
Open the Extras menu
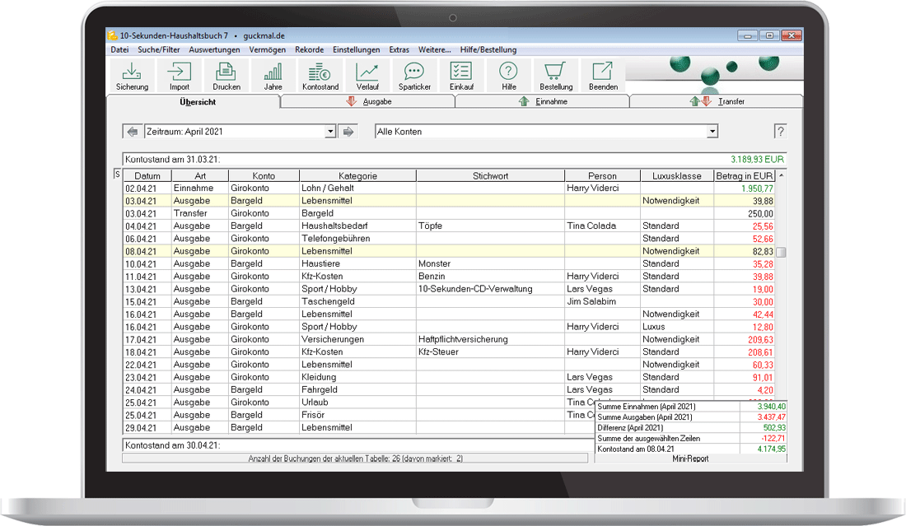399,49
